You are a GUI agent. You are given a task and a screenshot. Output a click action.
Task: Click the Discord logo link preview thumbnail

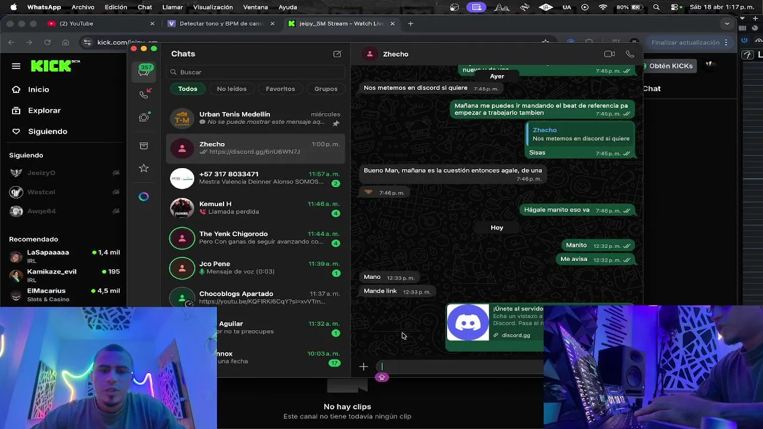point(468,322)
